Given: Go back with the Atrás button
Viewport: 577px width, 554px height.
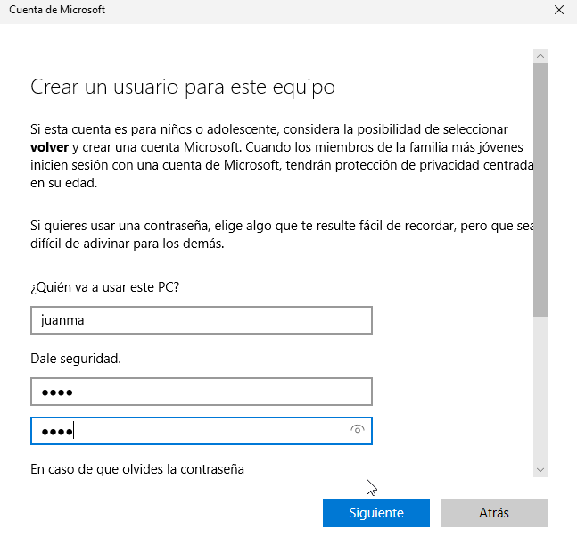Looking at the screenshot, I should (494, 513).
